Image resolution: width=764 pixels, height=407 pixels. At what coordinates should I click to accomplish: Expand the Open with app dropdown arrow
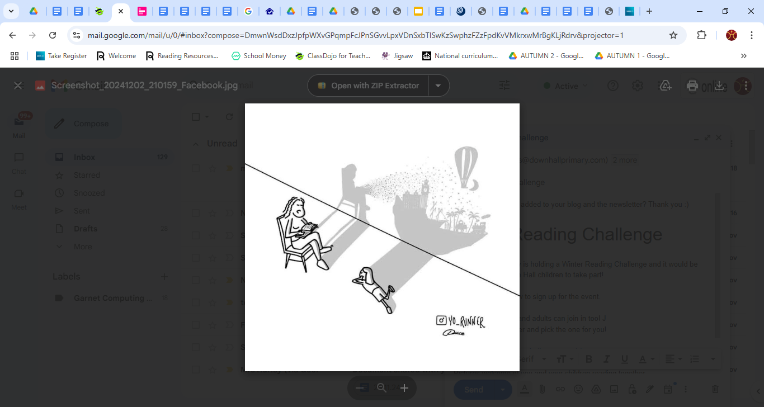click(438, 86)
